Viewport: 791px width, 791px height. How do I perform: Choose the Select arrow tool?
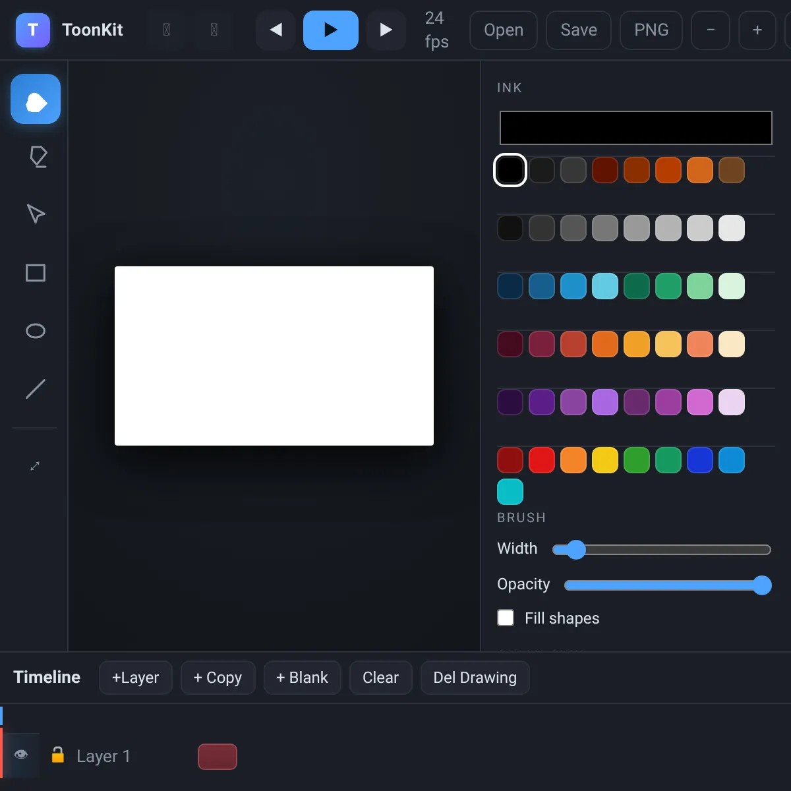(36, 215)
